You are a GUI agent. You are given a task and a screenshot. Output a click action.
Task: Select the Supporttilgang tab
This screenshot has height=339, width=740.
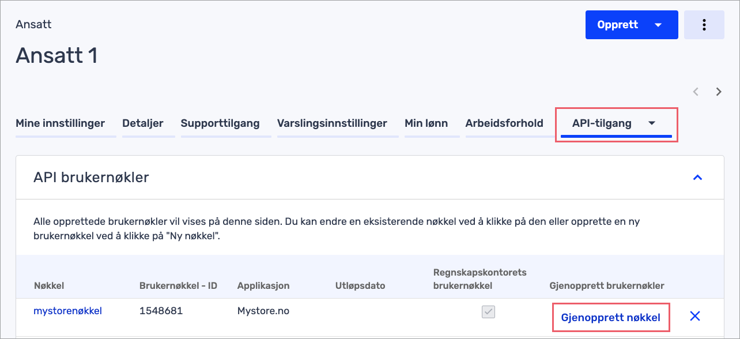tap(220, 123)
